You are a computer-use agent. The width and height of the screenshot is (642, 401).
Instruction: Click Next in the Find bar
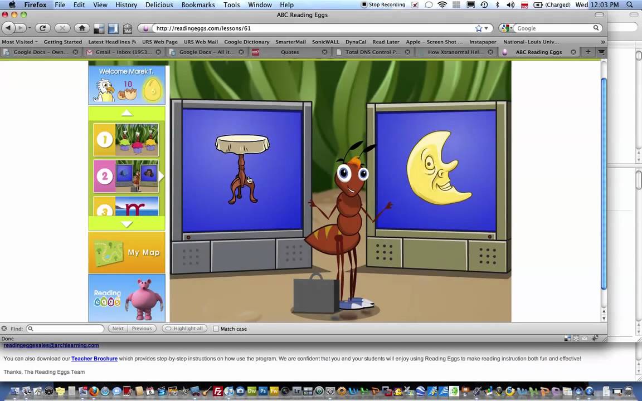[x=118, y=329]
